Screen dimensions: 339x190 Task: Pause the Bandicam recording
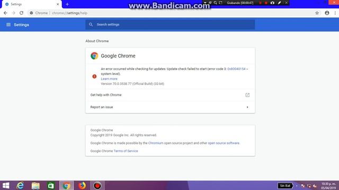coord(260,3)
